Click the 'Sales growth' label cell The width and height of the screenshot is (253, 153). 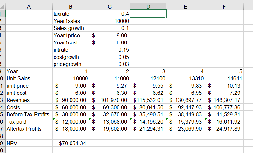(71, 28)
